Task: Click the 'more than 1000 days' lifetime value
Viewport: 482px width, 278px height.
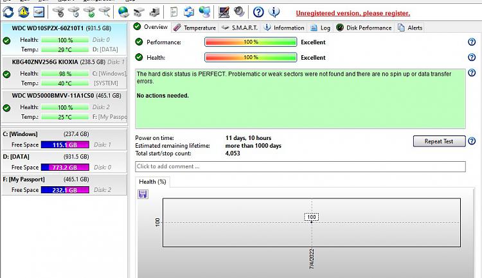Action: 253,146
